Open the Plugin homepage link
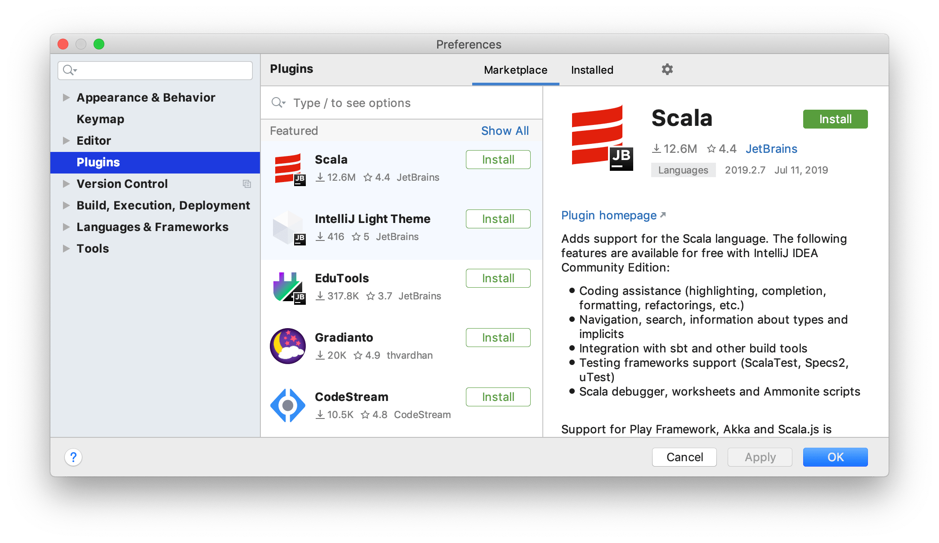 pos(614,215)
